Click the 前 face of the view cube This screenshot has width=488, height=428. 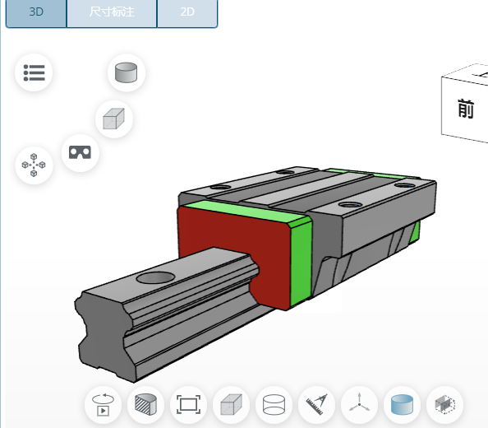click(x=465, y=109)
